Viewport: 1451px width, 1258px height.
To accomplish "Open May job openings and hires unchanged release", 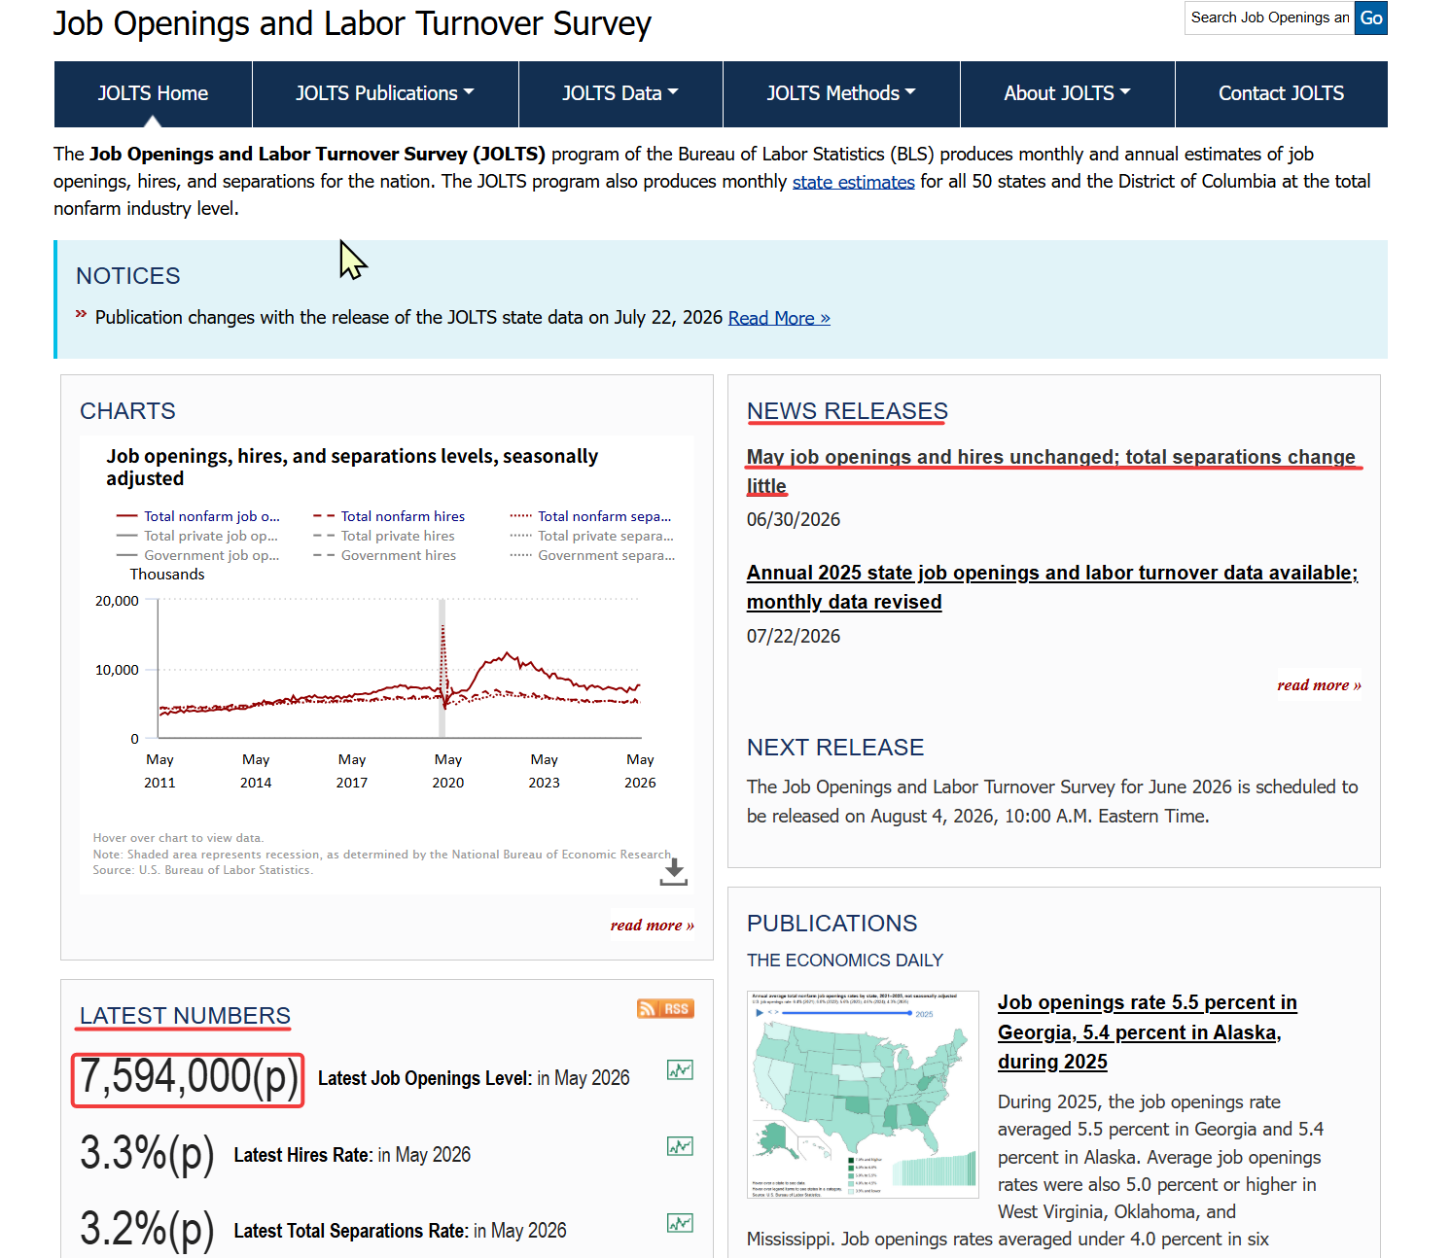I will [1050, 472].
